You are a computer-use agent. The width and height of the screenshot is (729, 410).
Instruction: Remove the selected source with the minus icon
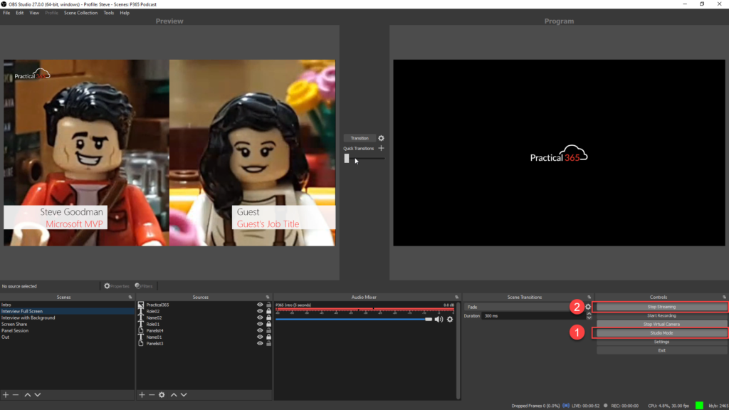click(x=152, y=394)
